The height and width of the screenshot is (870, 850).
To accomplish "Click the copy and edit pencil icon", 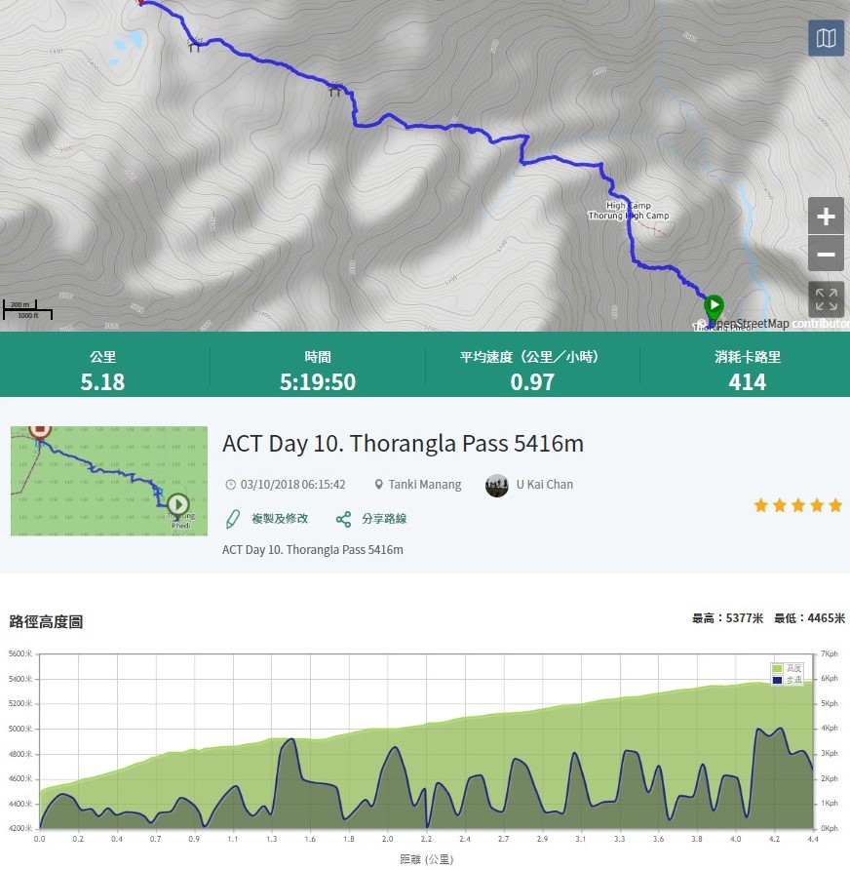I will pyautogui.click(x=232, y=519).
